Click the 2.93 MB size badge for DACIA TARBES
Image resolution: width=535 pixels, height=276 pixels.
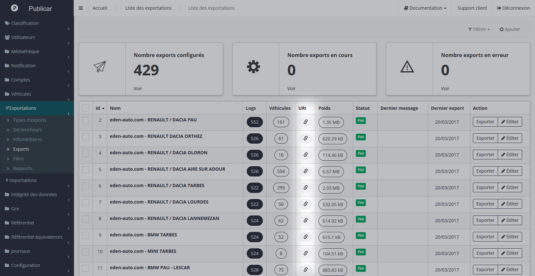(331, 188)
